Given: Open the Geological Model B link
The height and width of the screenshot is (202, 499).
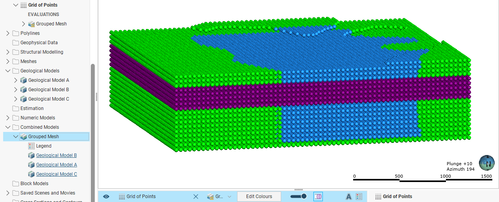Looking at the screenshot, I should 56,155.
